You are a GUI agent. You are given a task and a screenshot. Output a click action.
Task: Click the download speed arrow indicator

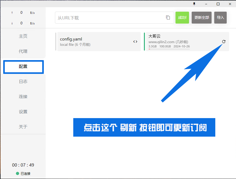tap(12, 23)
